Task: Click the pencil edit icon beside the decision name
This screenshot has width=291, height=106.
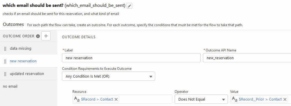Action: coord(129,6)
